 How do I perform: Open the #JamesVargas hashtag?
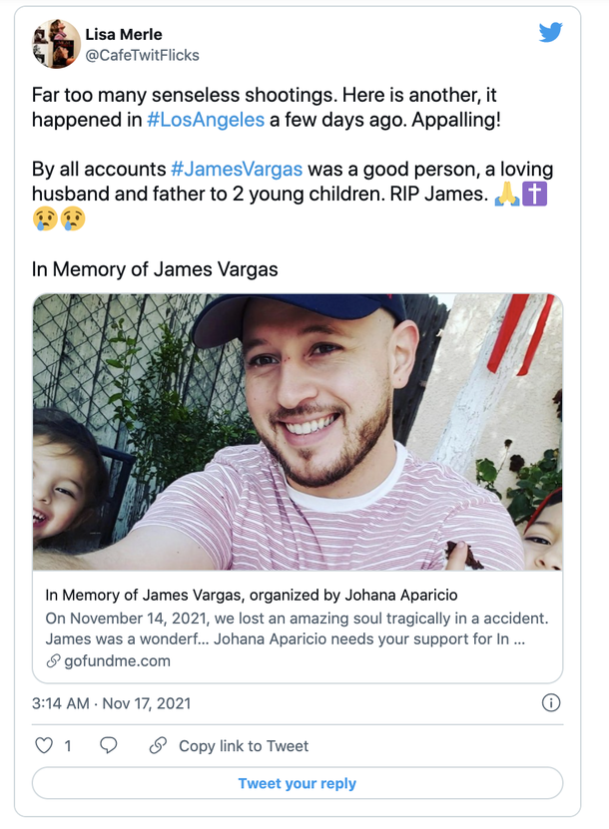(237, 170)
